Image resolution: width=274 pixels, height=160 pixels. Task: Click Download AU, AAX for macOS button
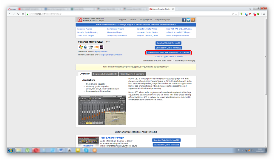click(168, 43)
